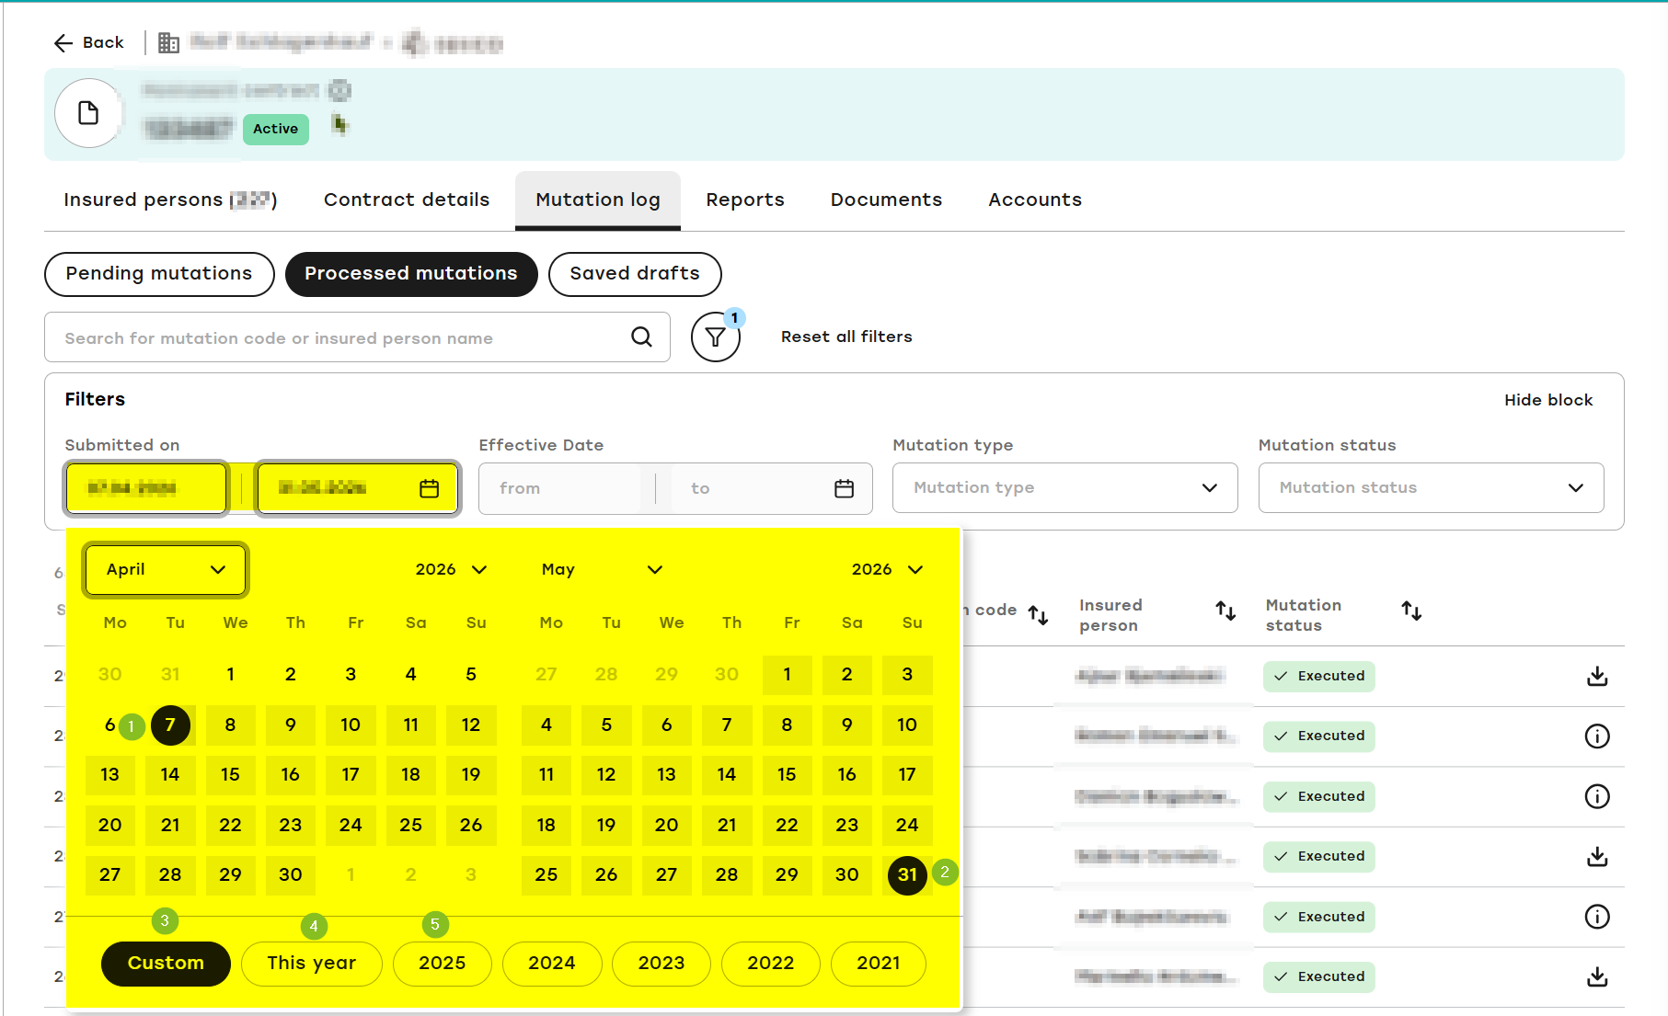Pick April 30 in the calendar
Image resolution: width=1668 pixels, height=1016 pixels.
point(291,875)
